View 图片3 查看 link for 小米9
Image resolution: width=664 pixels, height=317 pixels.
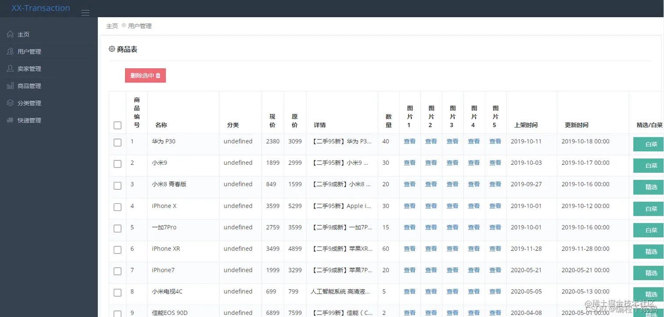pos(452,163)
